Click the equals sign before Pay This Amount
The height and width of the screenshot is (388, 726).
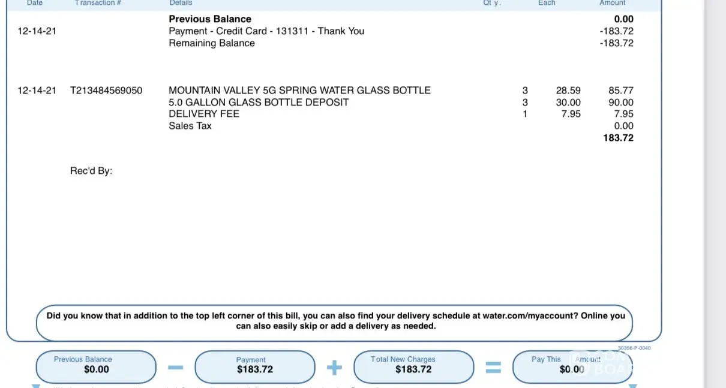click(493, 367)
